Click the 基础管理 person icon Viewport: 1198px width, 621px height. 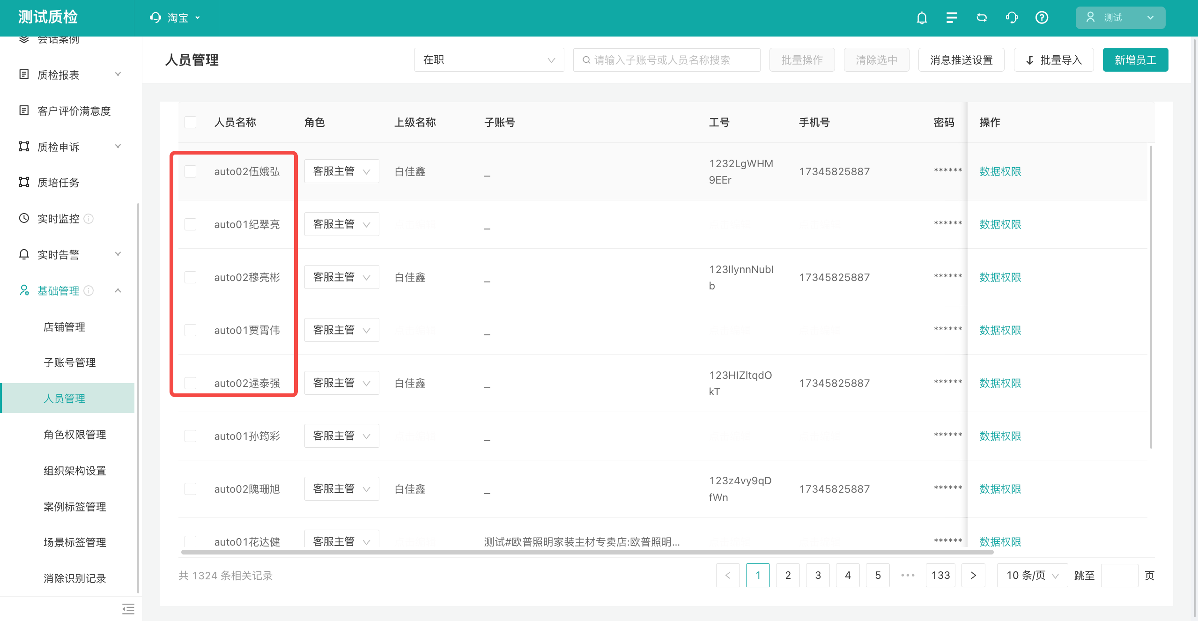pos(24,290)
